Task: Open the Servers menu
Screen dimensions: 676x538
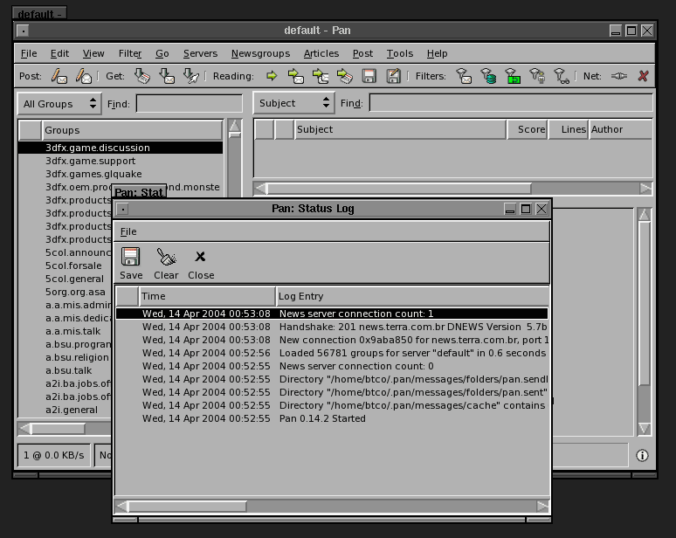Action: point(200,53)
